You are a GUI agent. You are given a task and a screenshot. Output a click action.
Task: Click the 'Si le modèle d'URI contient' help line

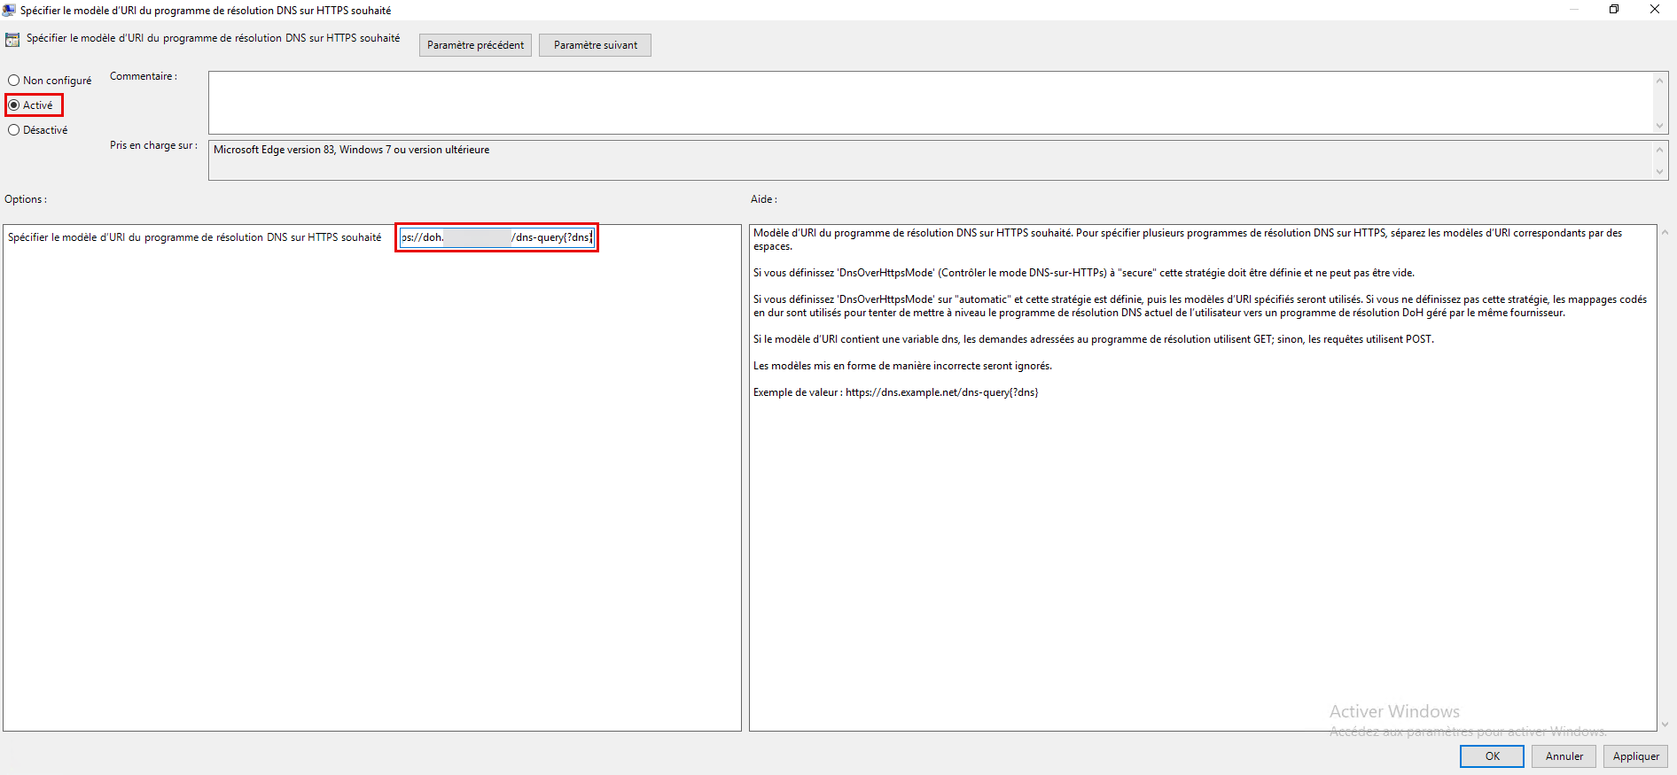[1093, 339]
